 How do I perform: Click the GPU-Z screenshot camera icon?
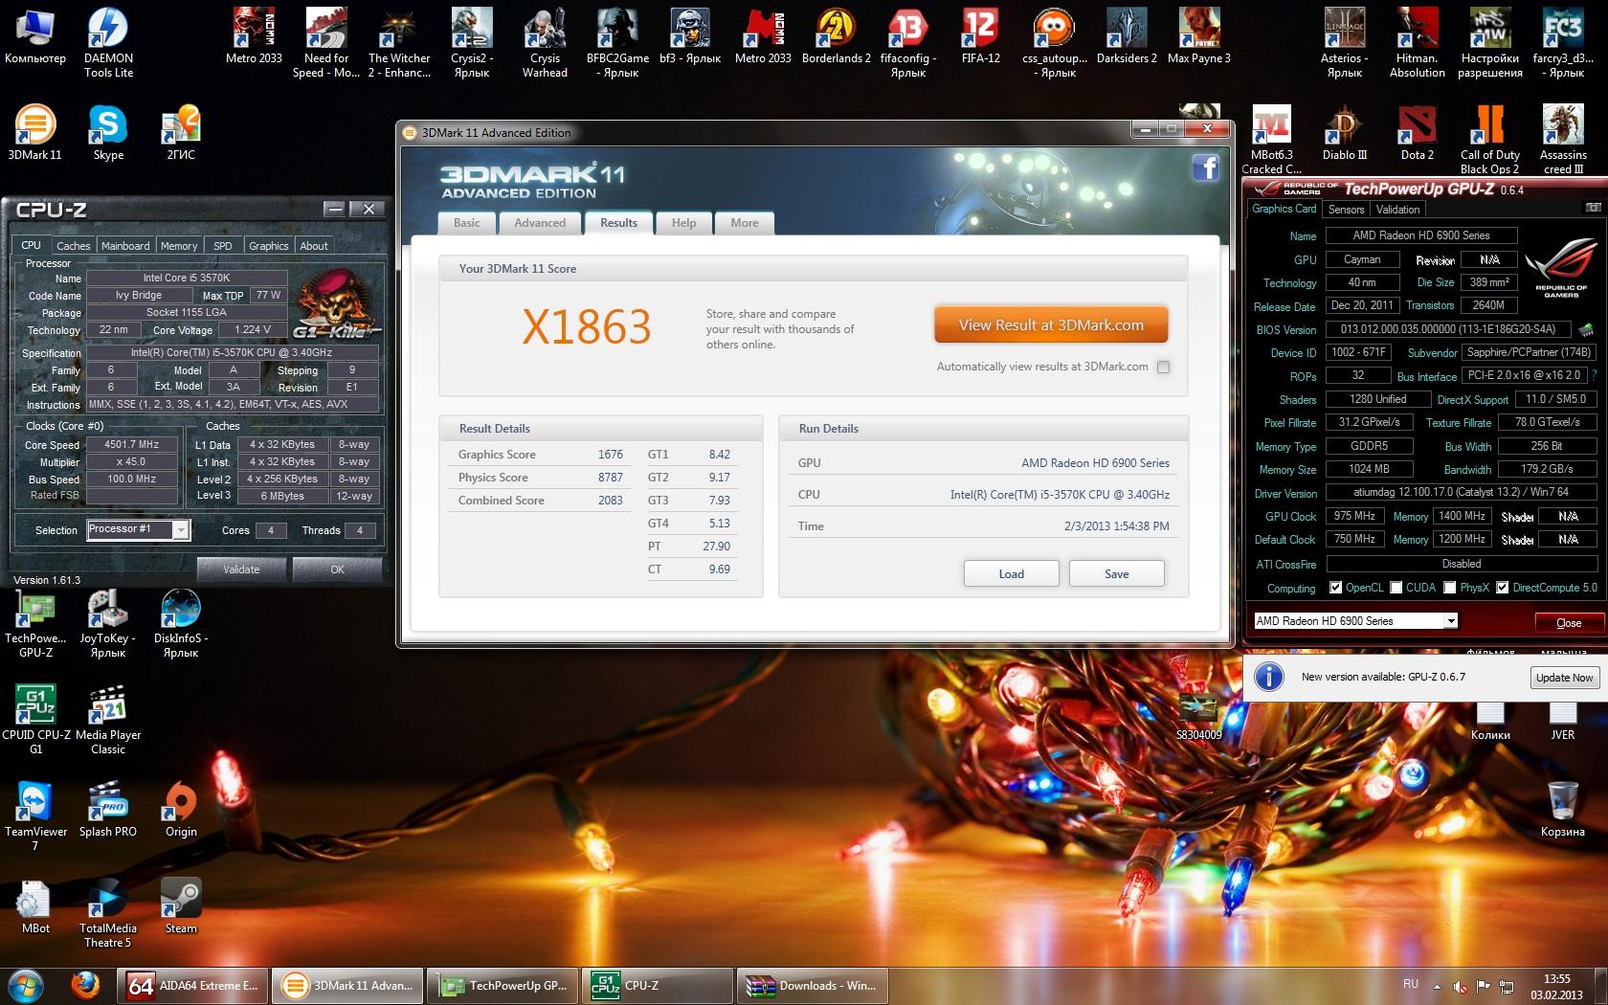pos(1593,208)
